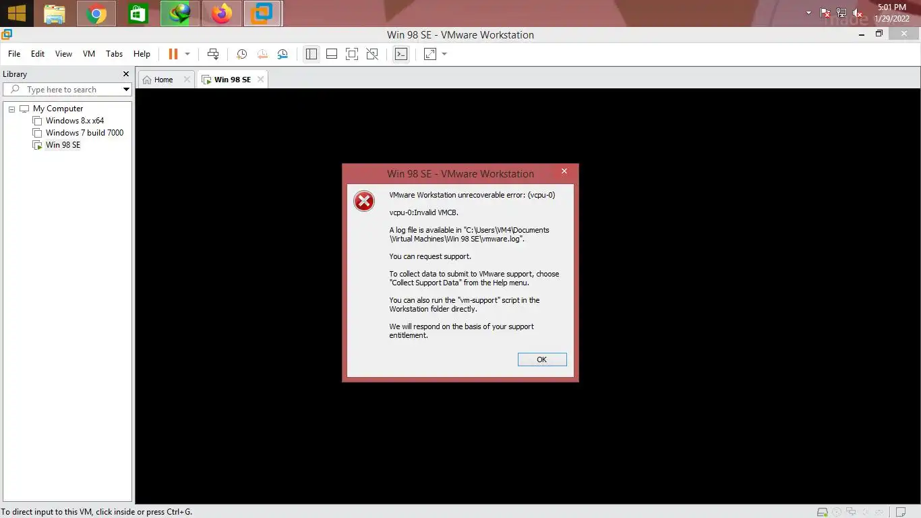This screenshot has height=518, width=921.
Task: Open the Help menu
Action: [142, 54]
